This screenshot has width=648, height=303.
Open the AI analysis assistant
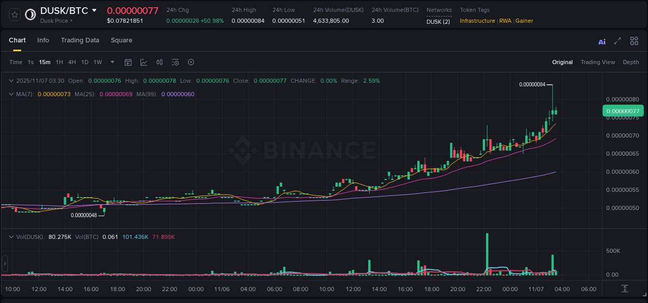coord(601,41)
